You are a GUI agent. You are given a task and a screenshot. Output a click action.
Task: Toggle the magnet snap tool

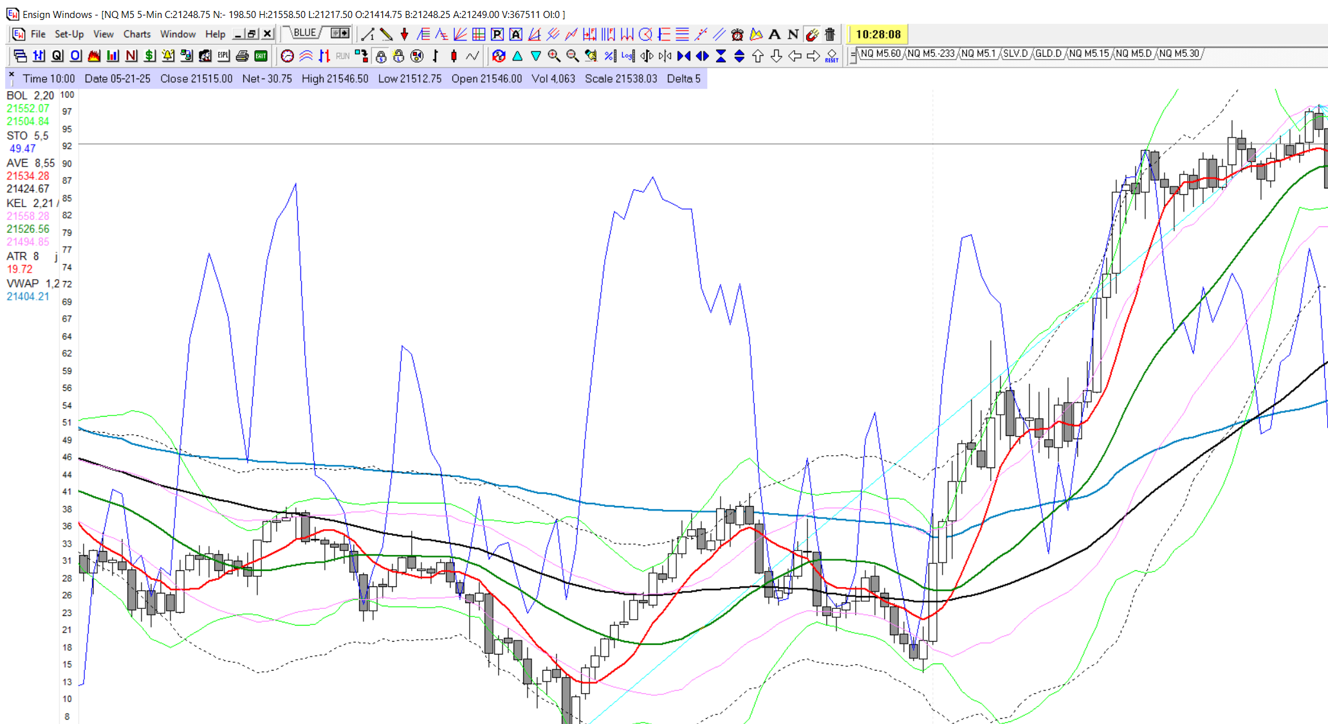pyautogui.click(x=812, y=35)
